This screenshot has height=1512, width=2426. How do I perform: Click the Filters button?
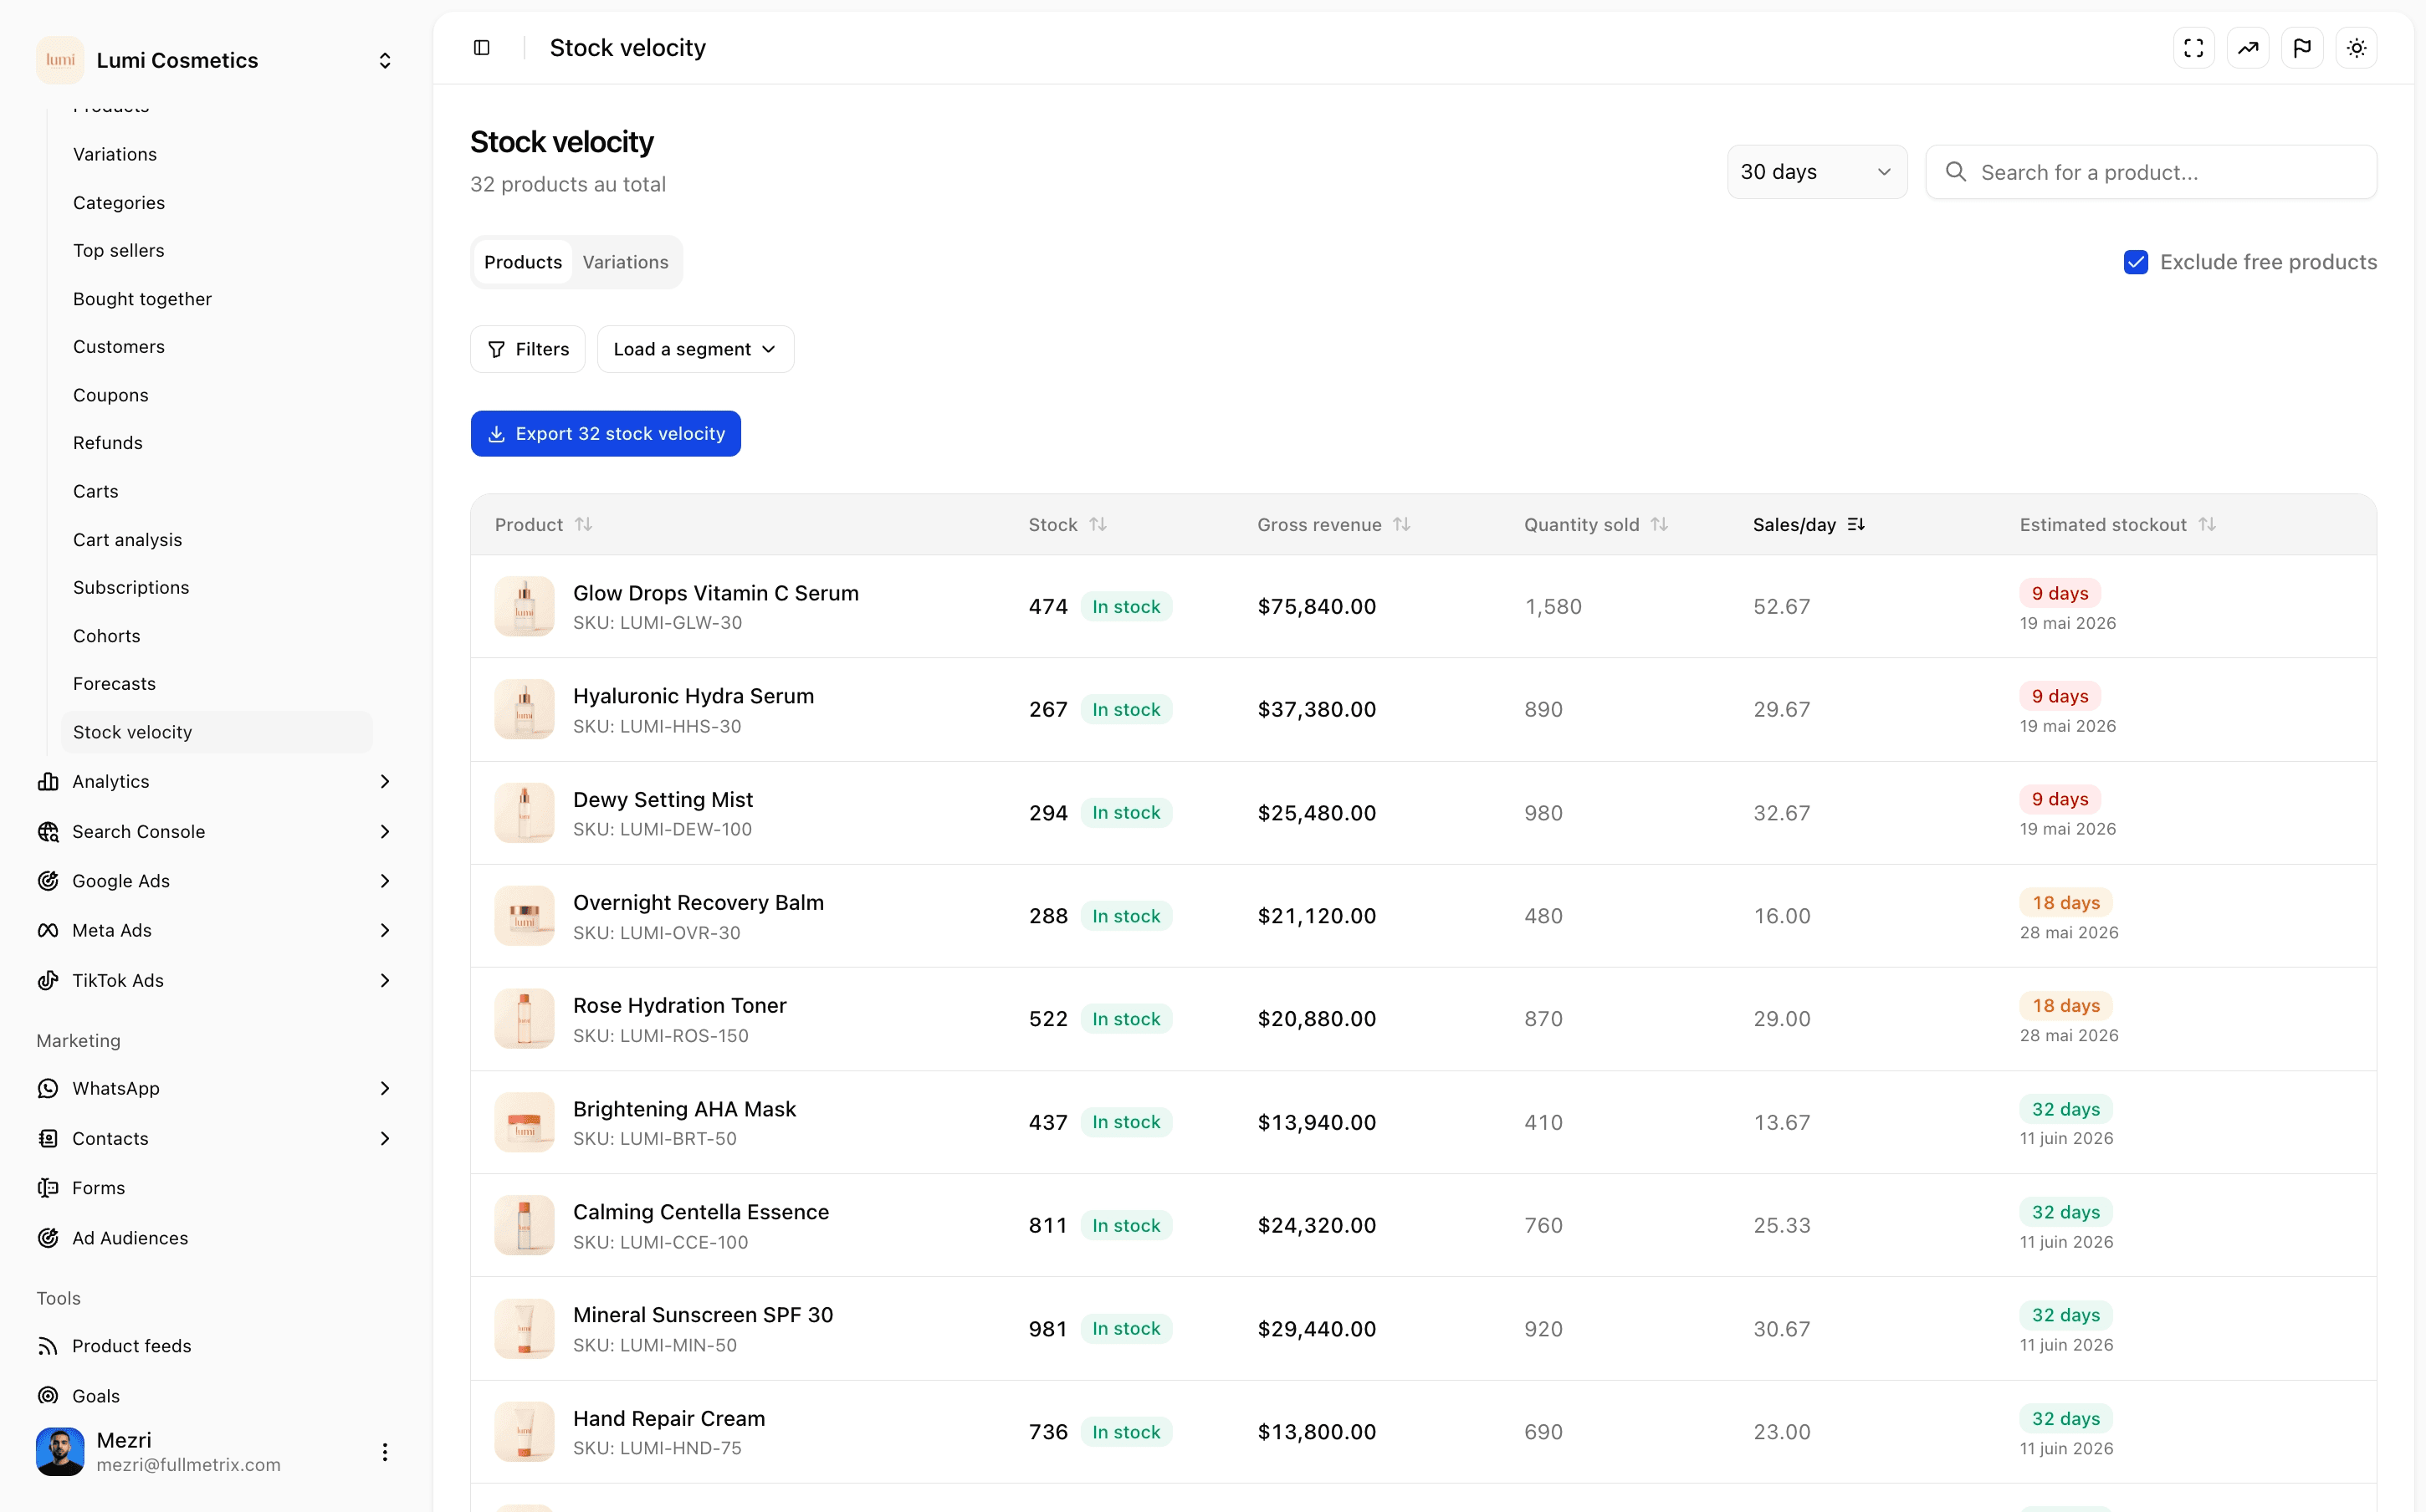pyautogui.click(x=528, y=349)
